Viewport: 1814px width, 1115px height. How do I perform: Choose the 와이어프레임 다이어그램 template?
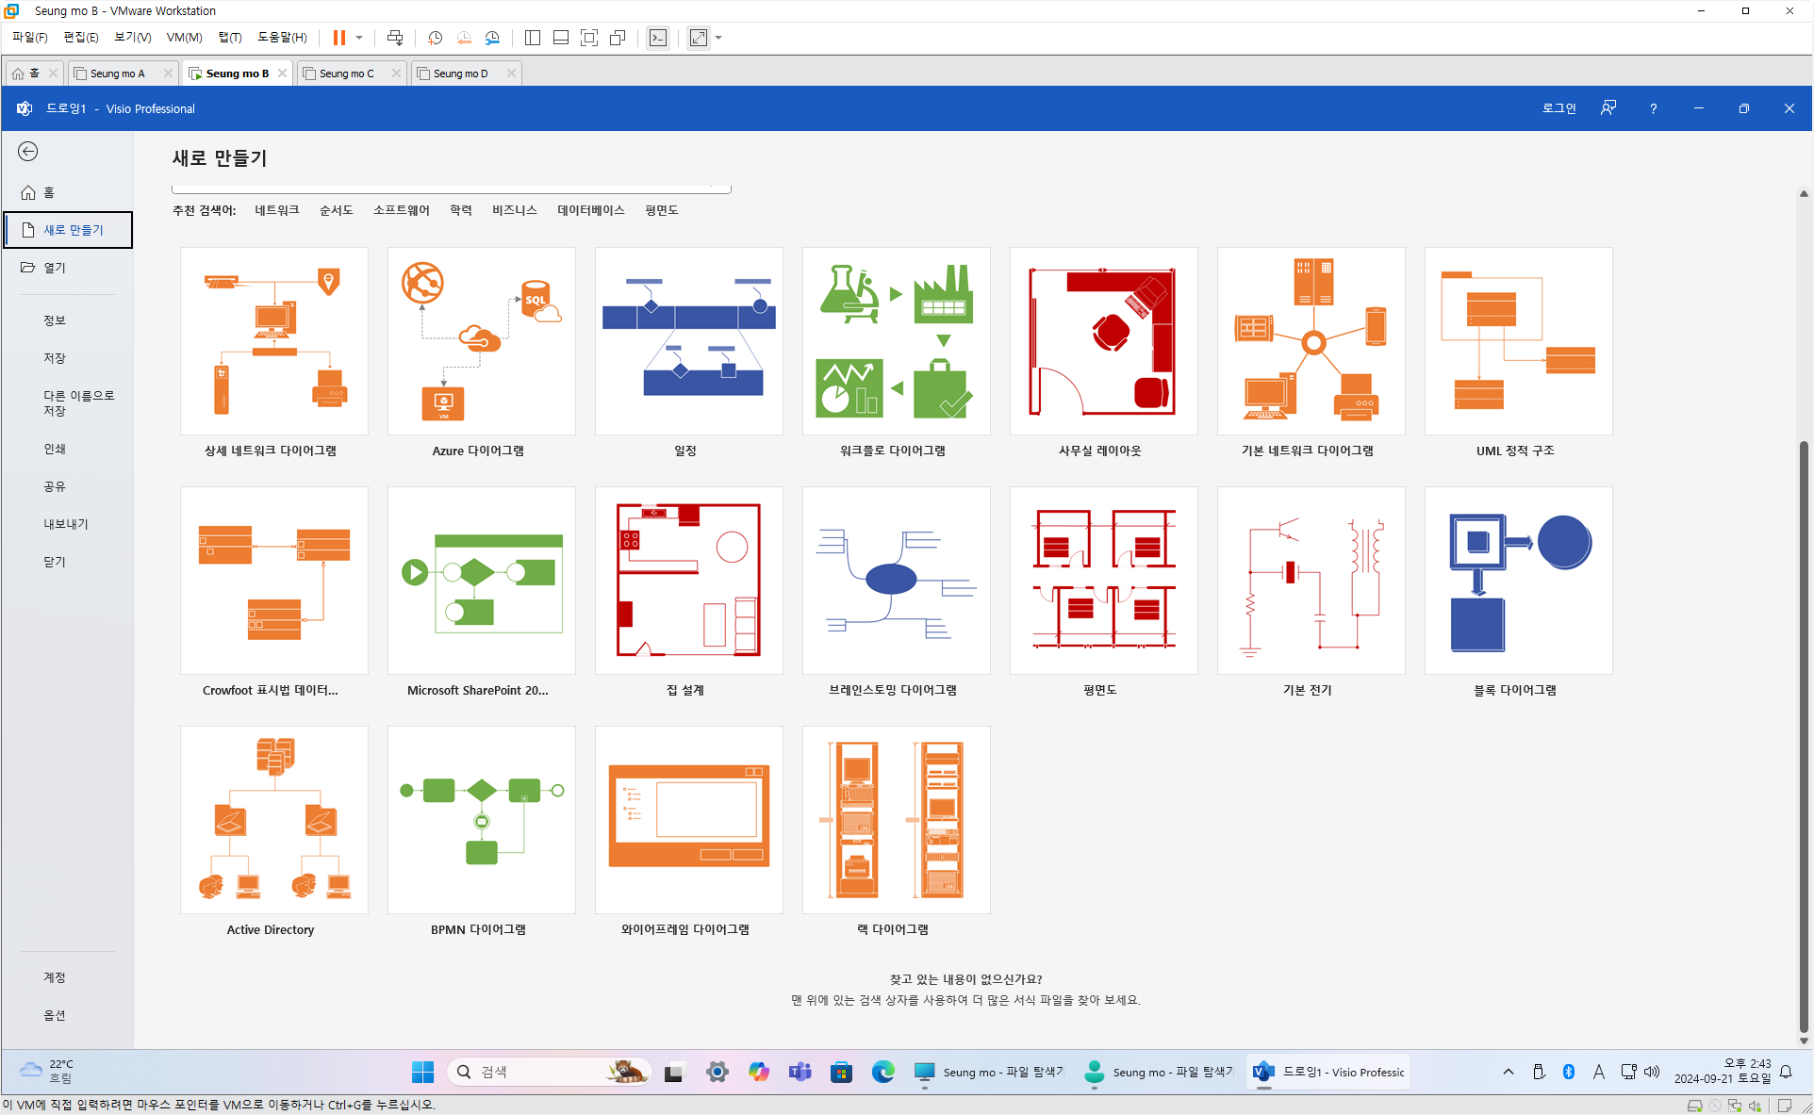(688, 820)
